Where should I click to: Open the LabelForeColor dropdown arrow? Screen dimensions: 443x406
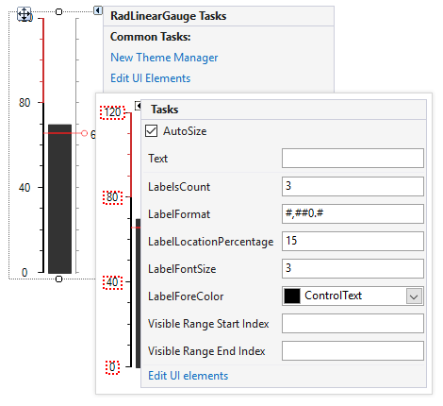pyautogui.click(x=414, y=296)
